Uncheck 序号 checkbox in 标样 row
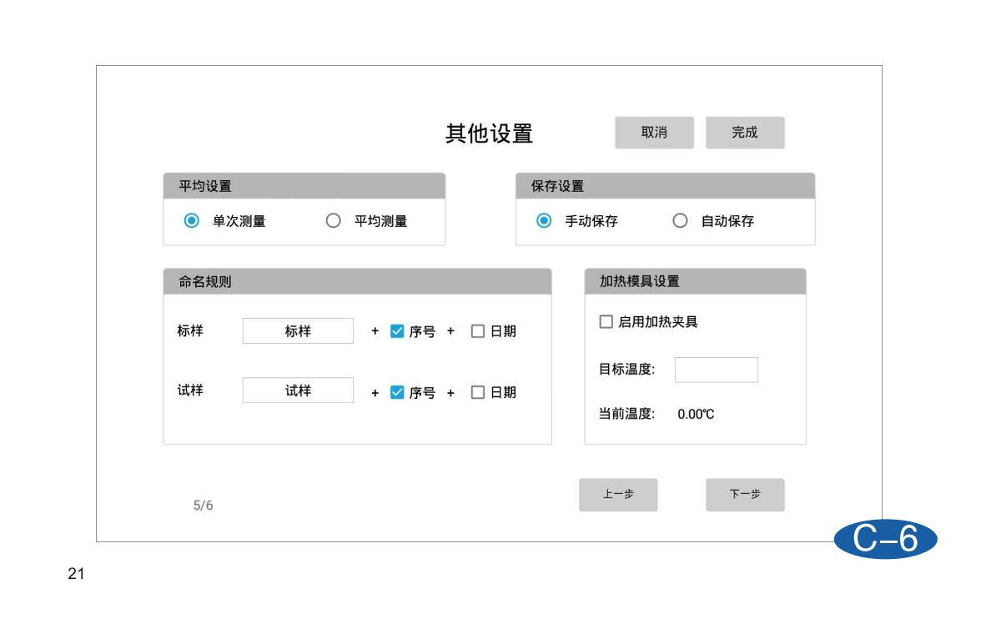Image resolution: width=1001 pixels, height=624 pixels. [397, 331]
